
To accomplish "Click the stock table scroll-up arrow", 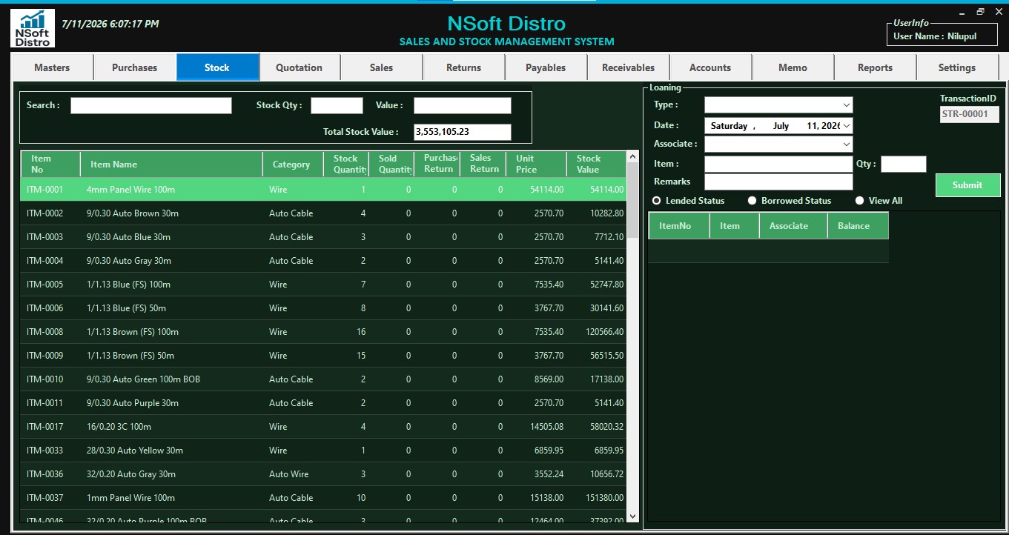I will click(x=632, y=156).
